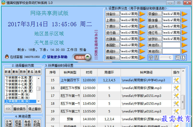
Task: Select the 12:00:00 time cell
Action: pyautogui.click(x=89, y=80)
